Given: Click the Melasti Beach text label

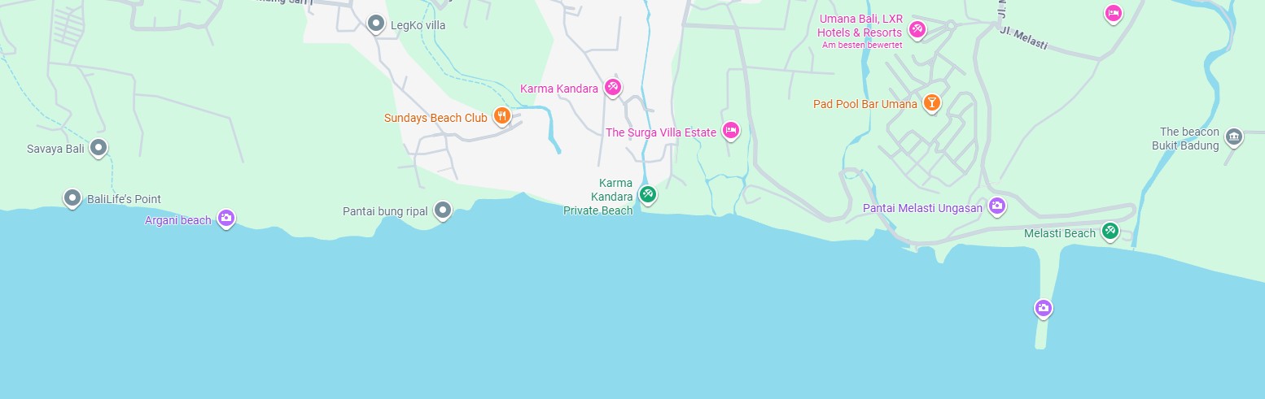Looking at the screenshot, I should pyautogui.click(x=1060, y=233).
